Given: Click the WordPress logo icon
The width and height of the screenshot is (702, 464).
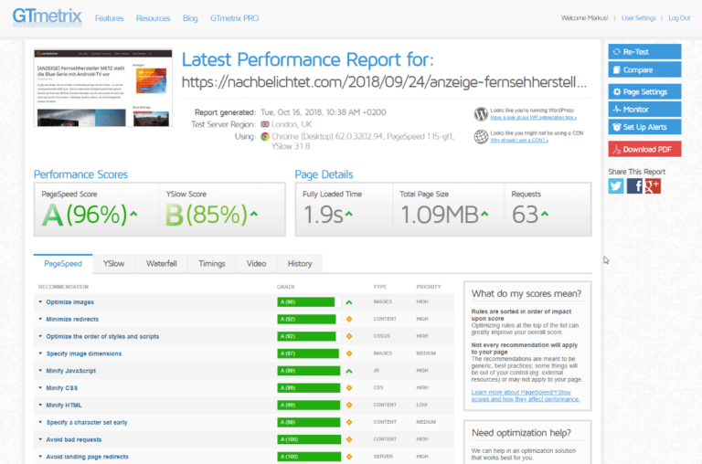Looking at the screenshot, I should click(x=481, y=114).
